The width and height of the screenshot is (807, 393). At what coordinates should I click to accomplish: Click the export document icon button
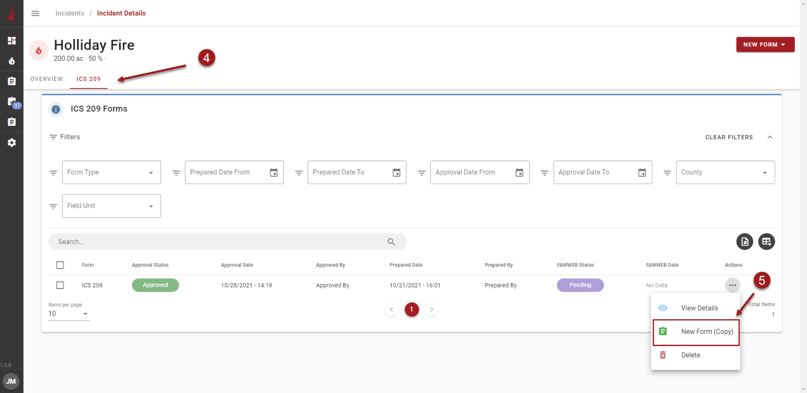click(x=744, y=242)
